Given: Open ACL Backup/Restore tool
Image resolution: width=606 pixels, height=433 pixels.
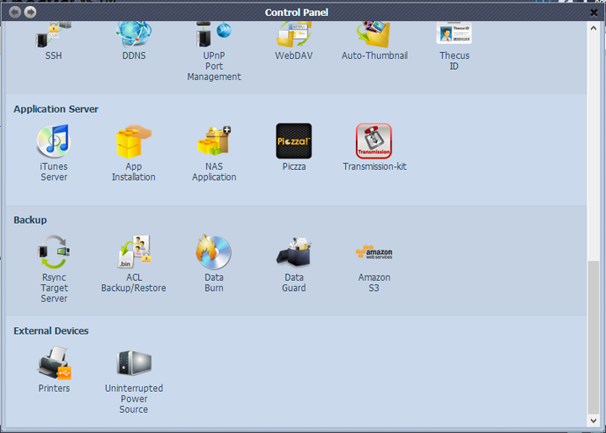Looking at the screenshot, I should [134, 252].
